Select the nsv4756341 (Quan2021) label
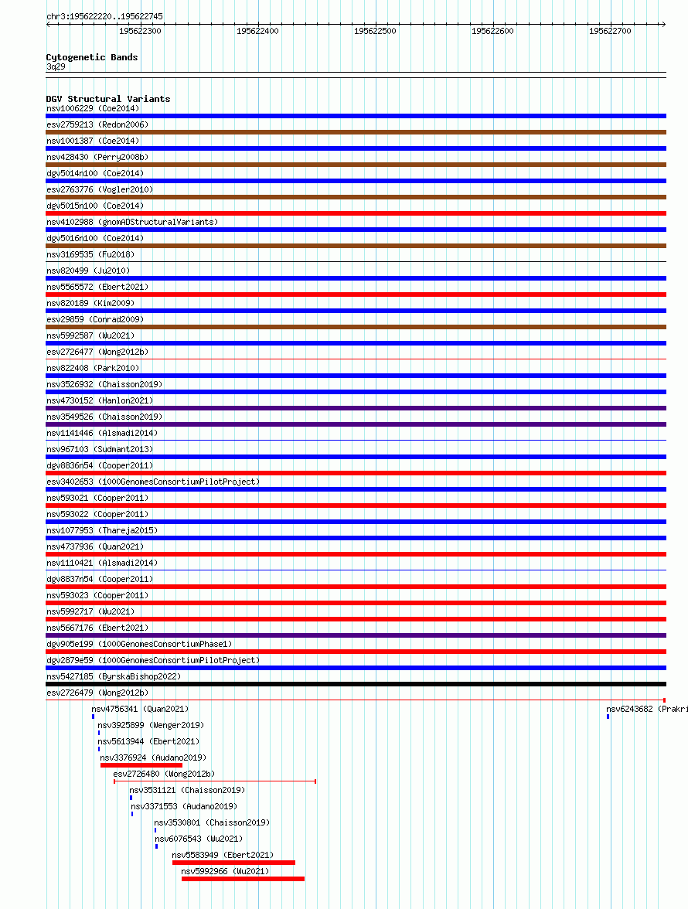The image size is (688, 909). (140, 709)
